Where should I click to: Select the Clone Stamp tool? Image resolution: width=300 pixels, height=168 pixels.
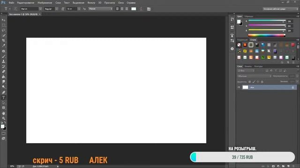point(3,61)
